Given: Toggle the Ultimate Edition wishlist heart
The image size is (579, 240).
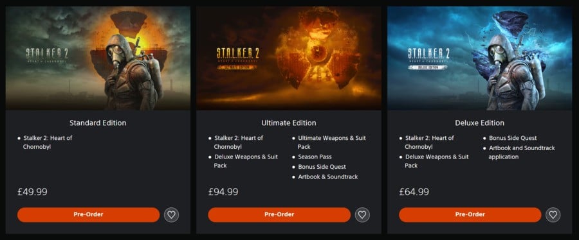Looking at the screenshot, I should pos(362,214).
